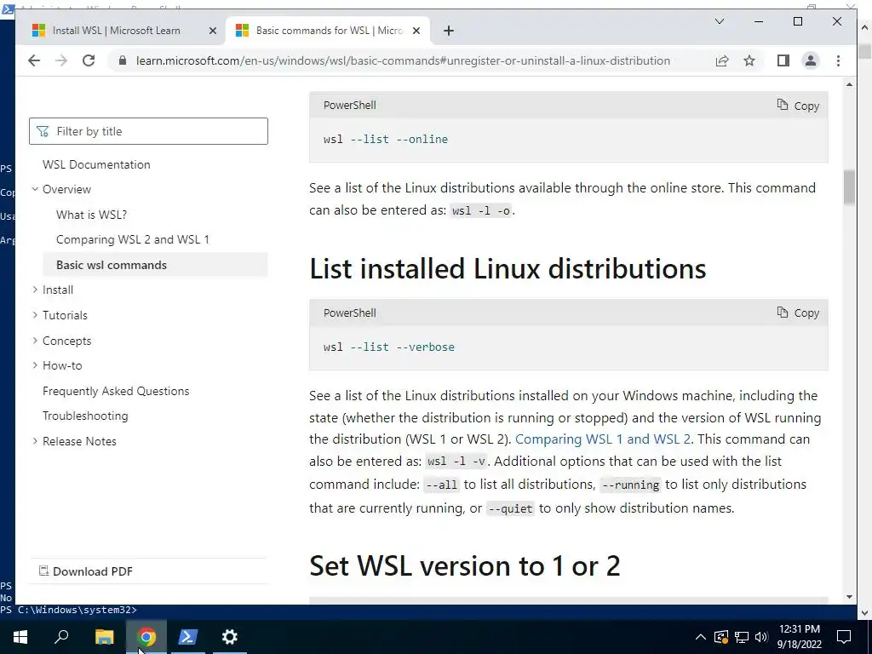
Task: Click the wsl -l -o inline code
Action: [x=481, y=211]
